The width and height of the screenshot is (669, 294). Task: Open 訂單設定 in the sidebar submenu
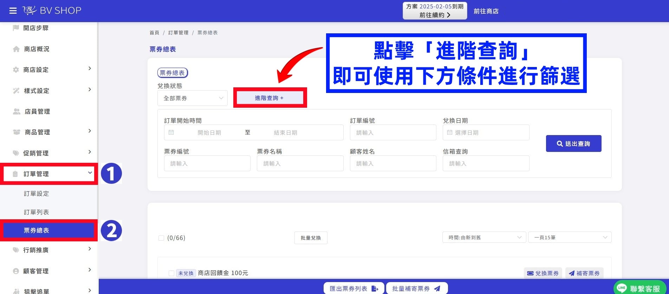[37, 194]
